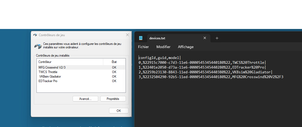Place cursor on MFG%20Crosswind%20V2%2F3 line in Notepad
The height and width of the screenshot is (127, 302).
pos(211,77)
